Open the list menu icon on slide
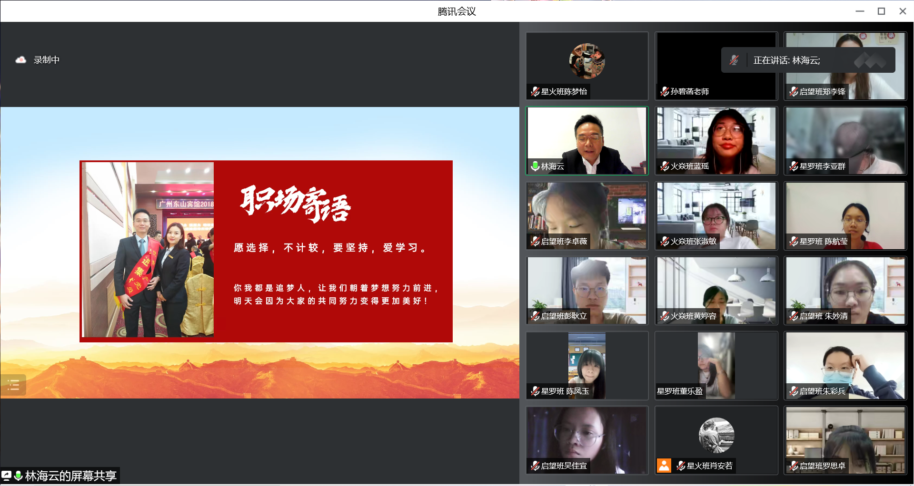The width and height of the screenshot is (914, 486). 13,385
